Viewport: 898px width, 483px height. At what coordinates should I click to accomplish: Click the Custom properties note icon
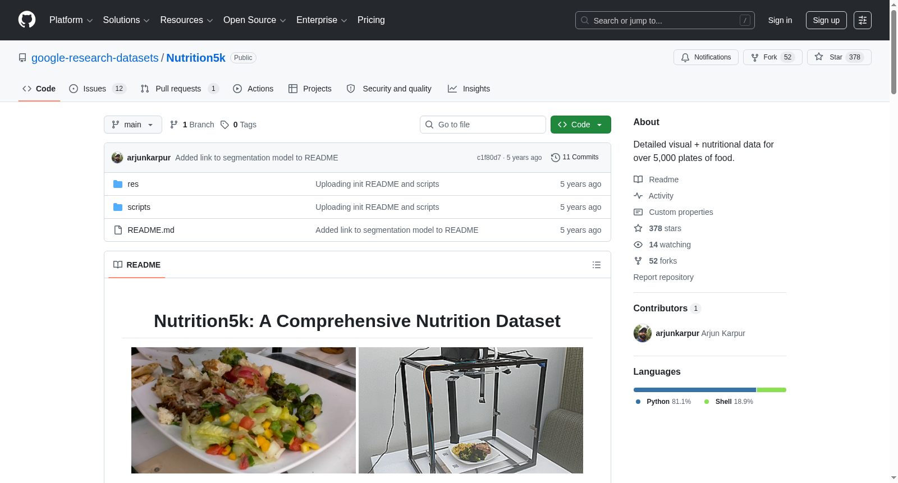[x=638, y=212]
